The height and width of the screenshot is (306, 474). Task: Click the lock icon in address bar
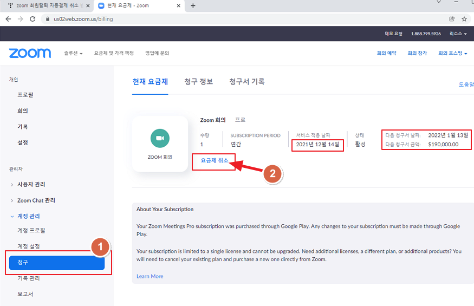[x=48, y=19]
